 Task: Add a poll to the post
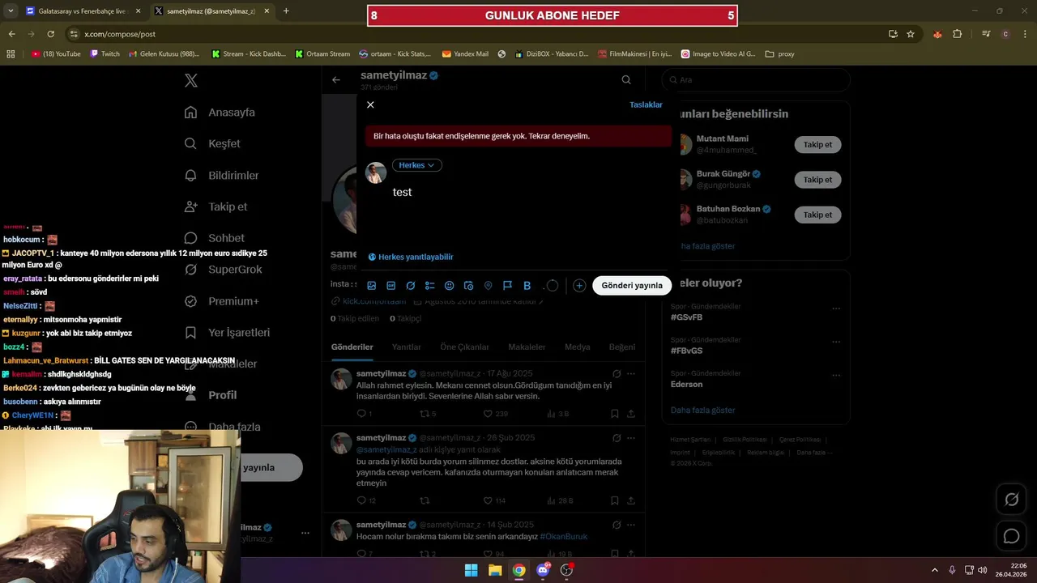pos(430,286)
